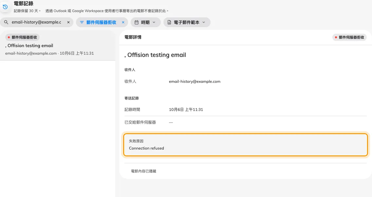Select the Offision testing email list entry
The height and width of the screenshot is (197, 372).
[58, 45]
